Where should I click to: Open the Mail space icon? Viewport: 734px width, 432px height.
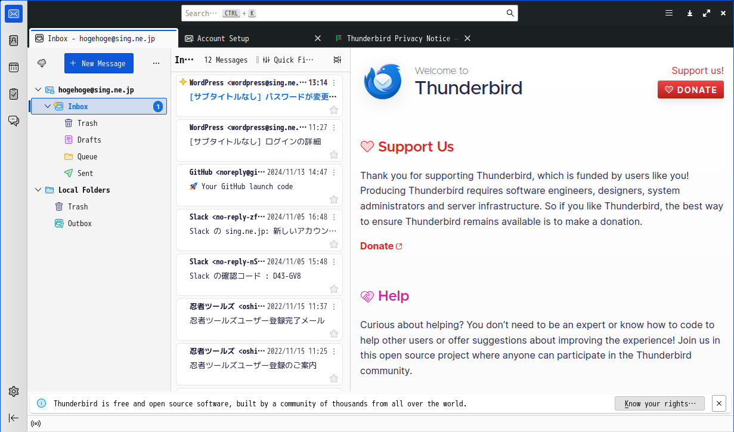[14, 14]
